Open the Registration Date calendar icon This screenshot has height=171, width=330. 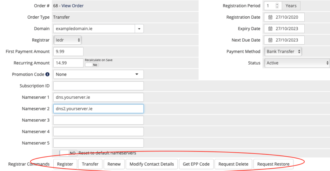(270, 17)
